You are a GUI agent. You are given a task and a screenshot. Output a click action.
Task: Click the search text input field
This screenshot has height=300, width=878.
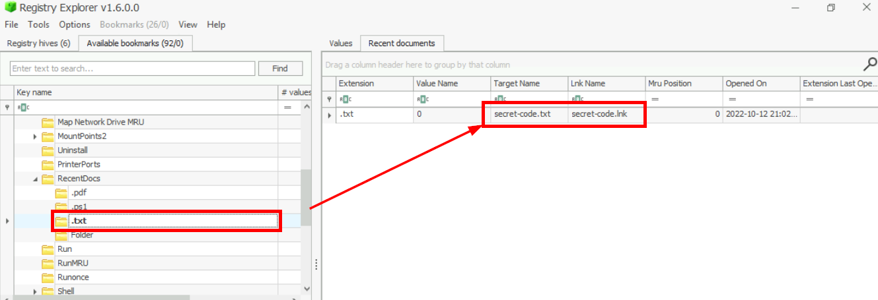(x=132, y=69)
